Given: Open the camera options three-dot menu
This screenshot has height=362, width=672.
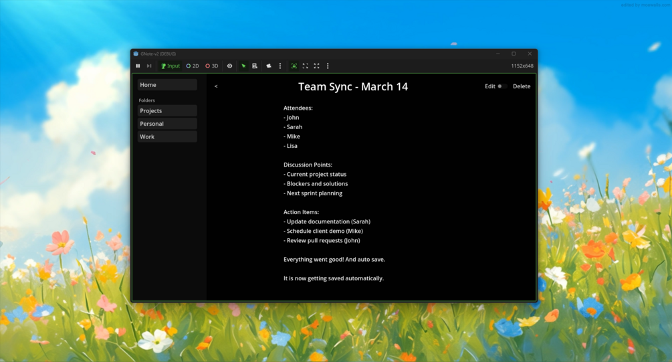Looking at the screenshot, I should tap(280, 66).
